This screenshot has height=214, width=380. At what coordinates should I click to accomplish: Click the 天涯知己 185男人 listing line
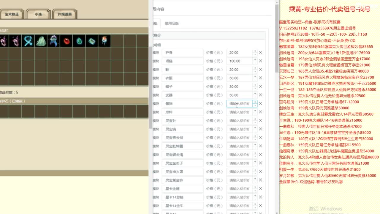coord(324,71)
